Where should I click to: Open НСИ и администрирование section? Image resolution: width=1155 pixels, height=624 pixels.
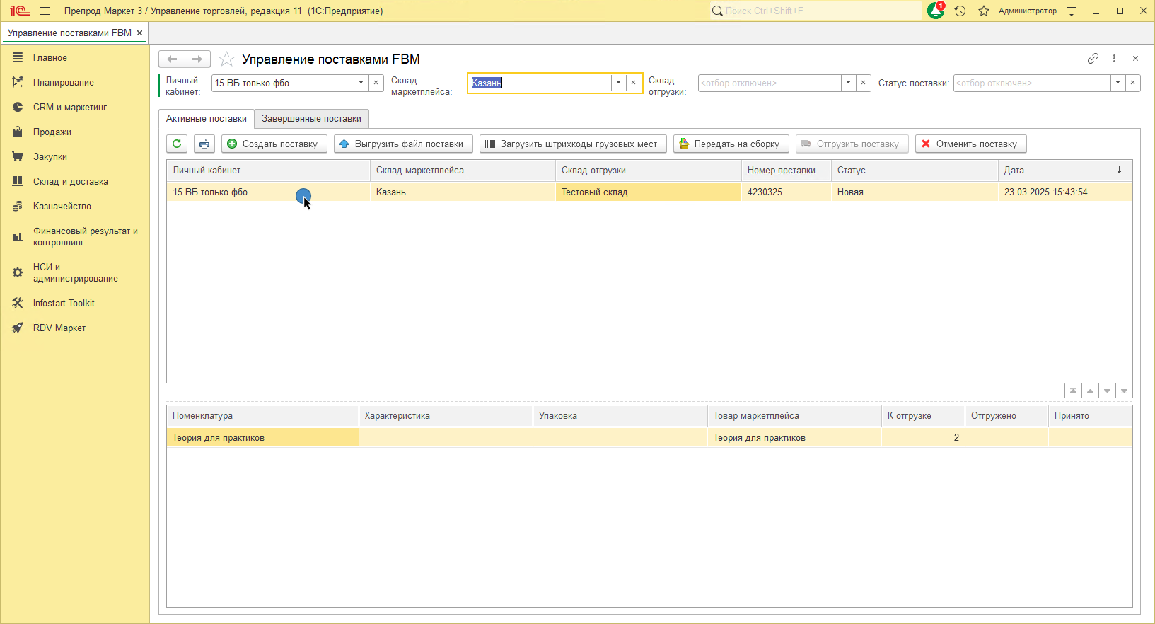(75, 272)
